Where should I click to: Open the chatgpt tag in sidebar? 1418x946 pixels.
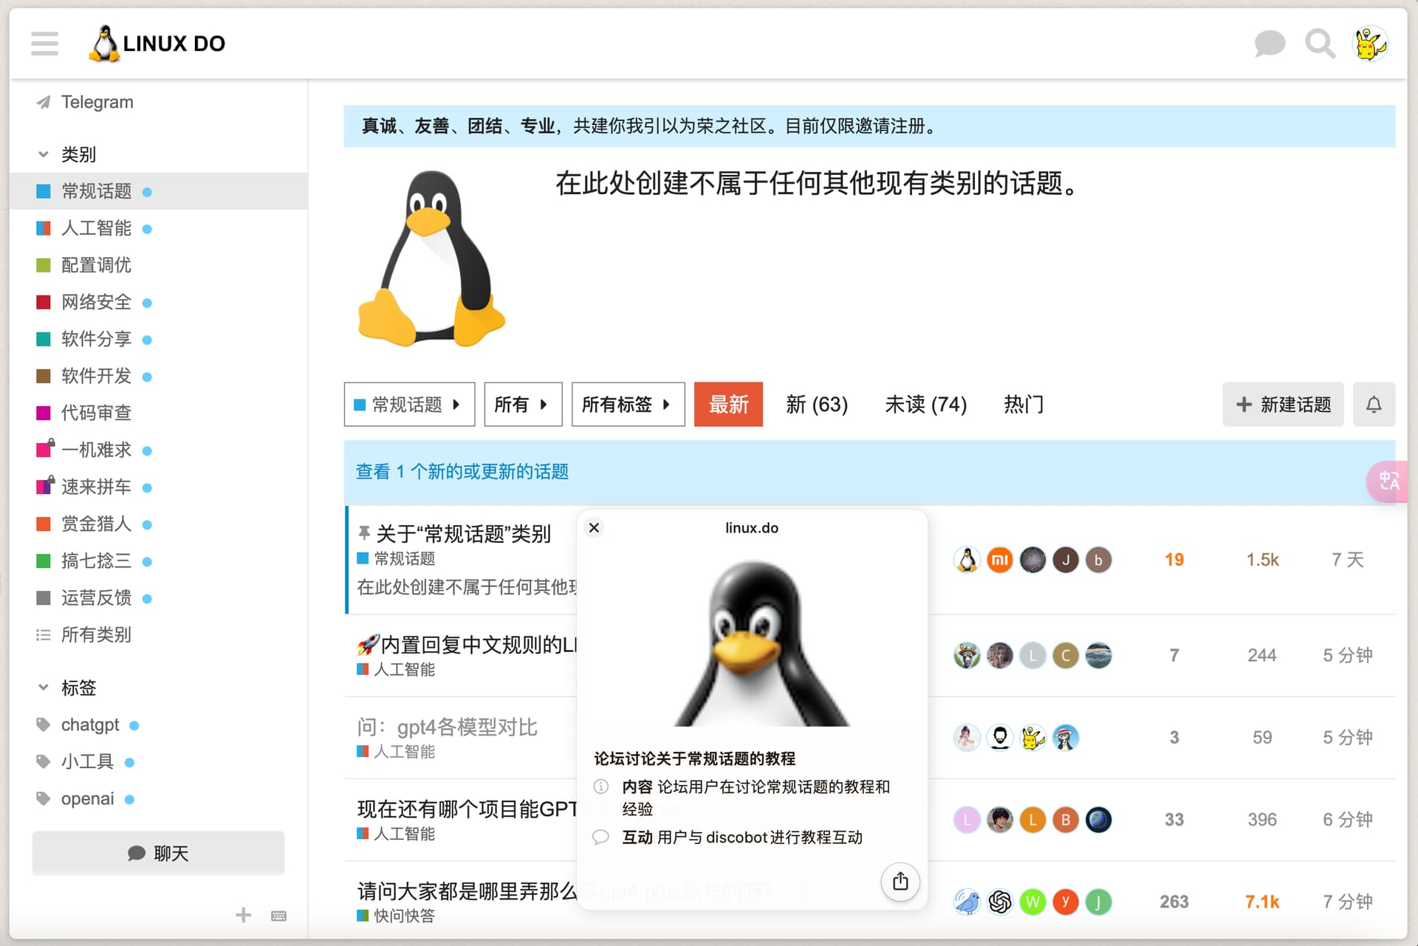(x=90, y=724)
